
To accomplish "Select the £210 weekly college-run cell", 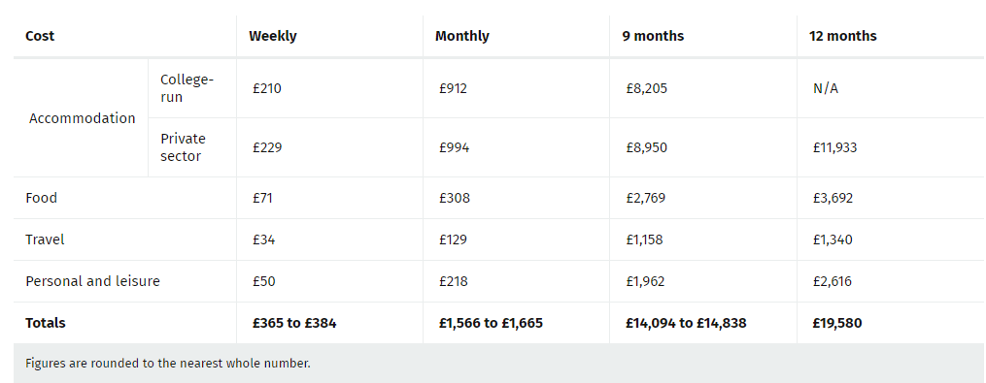I will pos(266,88).
